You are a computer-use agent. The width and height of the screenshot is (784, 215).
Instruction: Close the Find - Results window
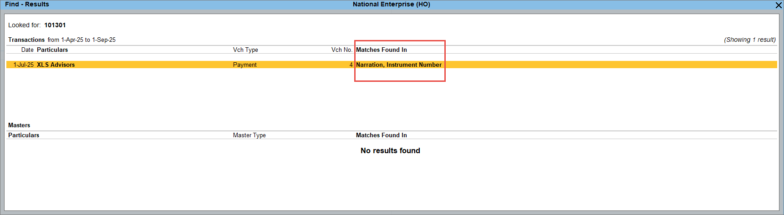pyautogui.click(x=779, y=5)
